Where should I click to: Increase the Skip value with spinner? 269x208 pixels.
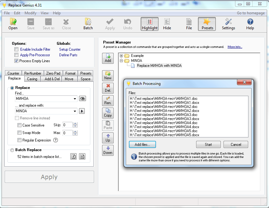[75, 124]
